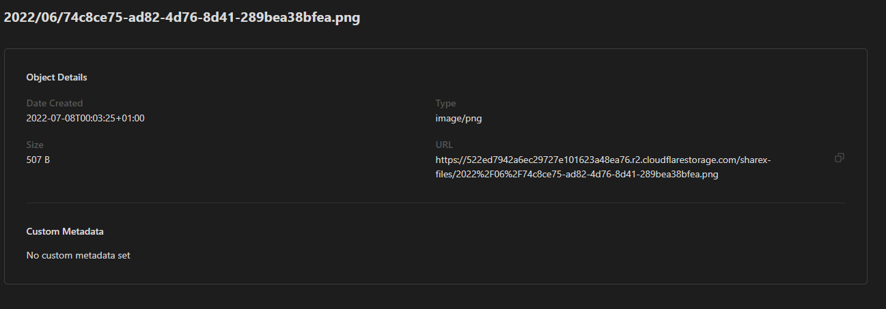This screenshot has width=886, height=309.
Task: Click the No custom metadata set text
Action: point(78,256)
